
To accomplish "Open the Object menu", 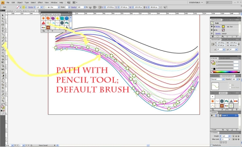I will (x=20, y=2).
